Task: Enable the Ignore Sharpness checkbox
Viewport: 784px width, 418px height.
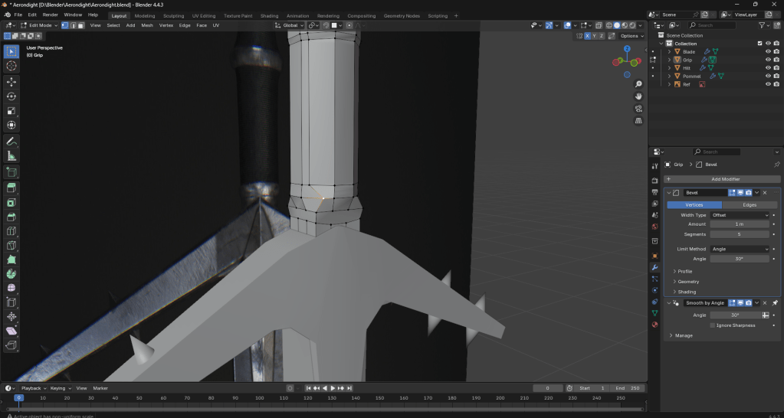Action: point(713,325)
